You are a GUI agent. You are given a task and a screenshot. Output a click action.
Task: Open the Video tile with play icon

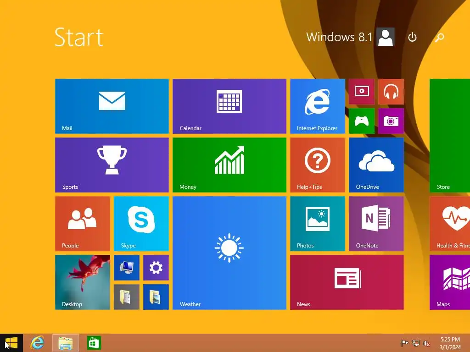click(x=362, y=92)
